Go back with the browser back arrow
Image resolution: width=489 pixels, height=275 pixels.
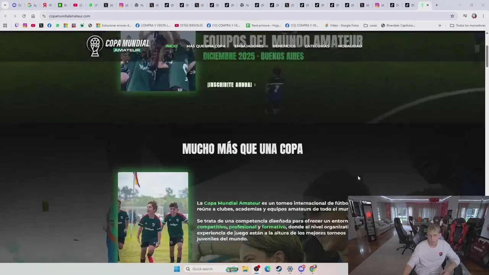(x=5, y=16)
